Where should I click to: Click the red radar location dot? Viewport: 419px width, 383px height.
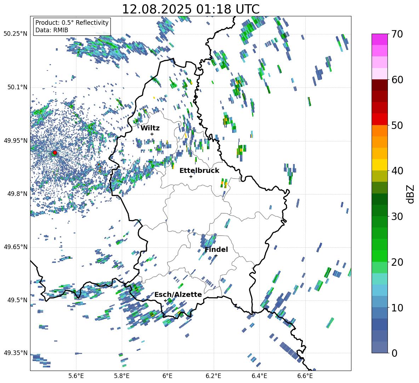coord(55,153)
